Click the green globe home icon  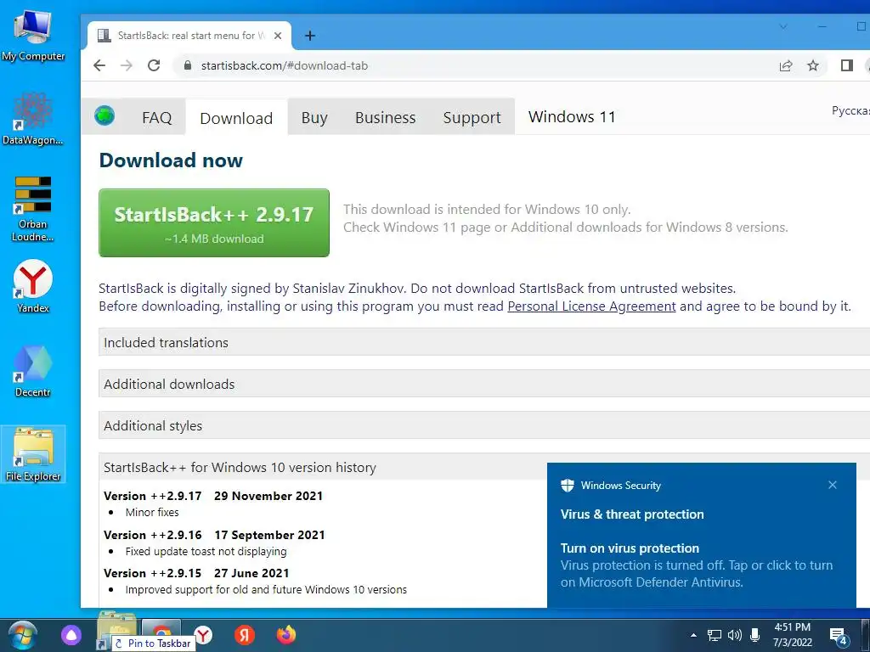(105, 116)
